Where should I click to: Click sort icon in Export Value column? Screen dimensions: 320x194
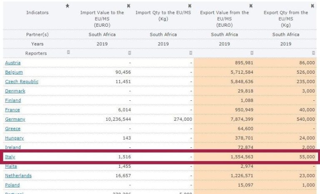[x=252, y=53]
